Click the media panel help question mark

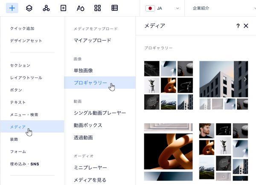pyautogui.click(x=238, y=26)
